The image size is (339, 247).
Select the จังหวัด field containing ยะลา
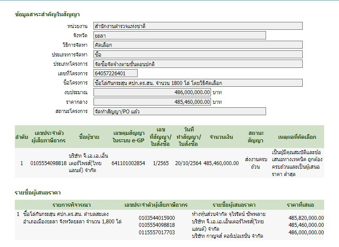(x=179, y=35)
